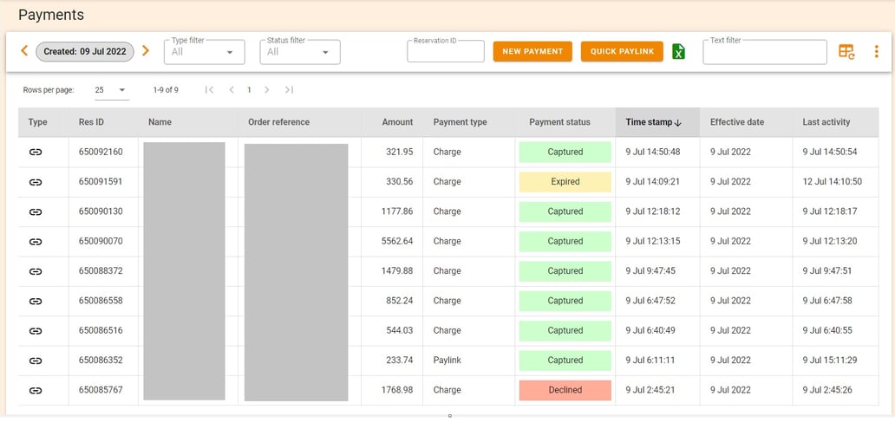Image resolution: width=895 pixels, height=442 pixels.
Task: Jump to last page of results
Action: click(x=289, y=89)
